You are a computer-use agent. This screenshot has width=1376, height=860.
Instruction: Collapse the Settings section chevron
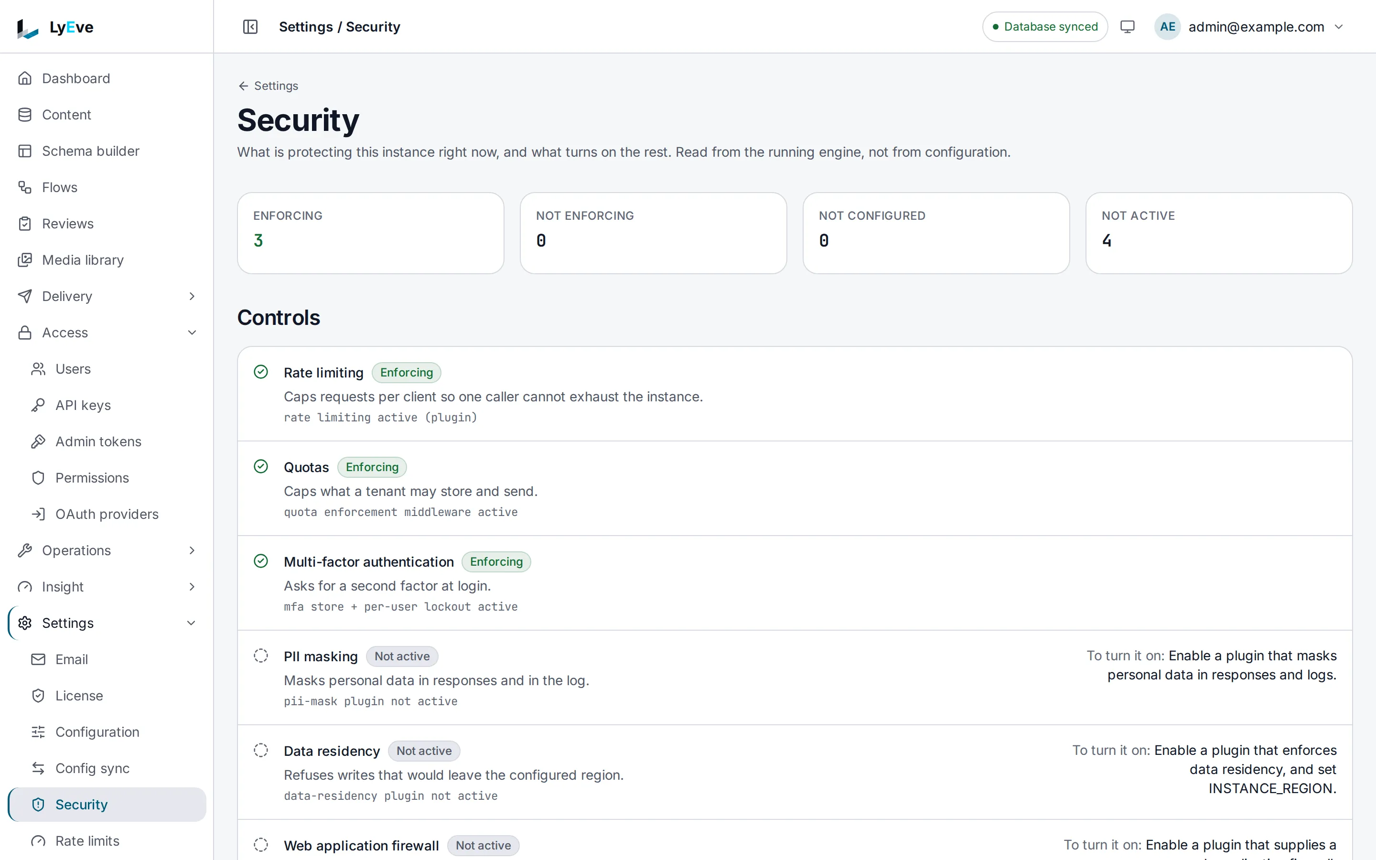pyautogui.click(x=192, y=623)
